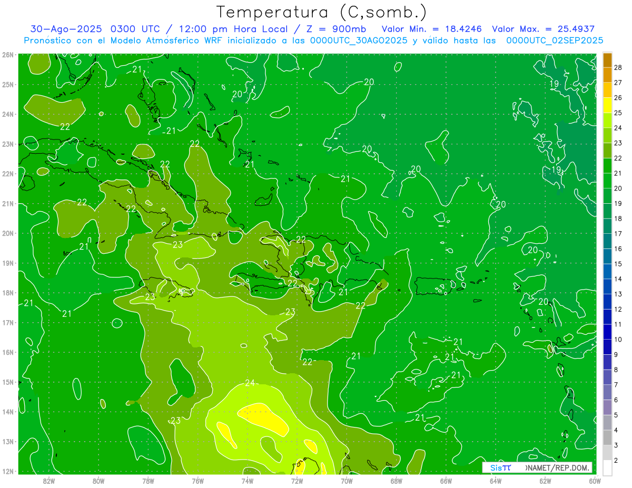Click the "20N" latitude axis label
Screen dimensions: 632x488
pyautogui.click(x=8, y=233)
